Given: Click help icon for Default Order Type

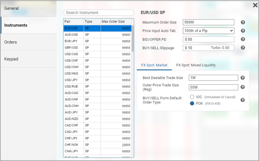Looking at the screenshot, I should point(242,100).
